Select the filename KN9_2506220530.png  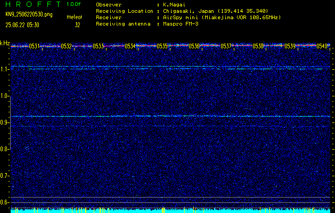[29, 14]
